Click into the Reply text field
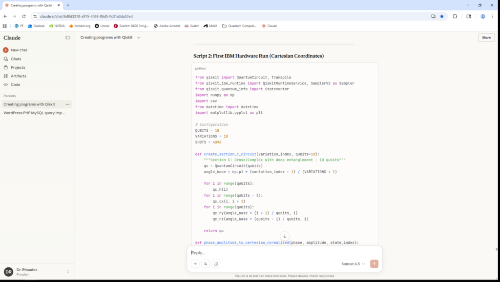 pyautogui.click(x=283, y=253)
